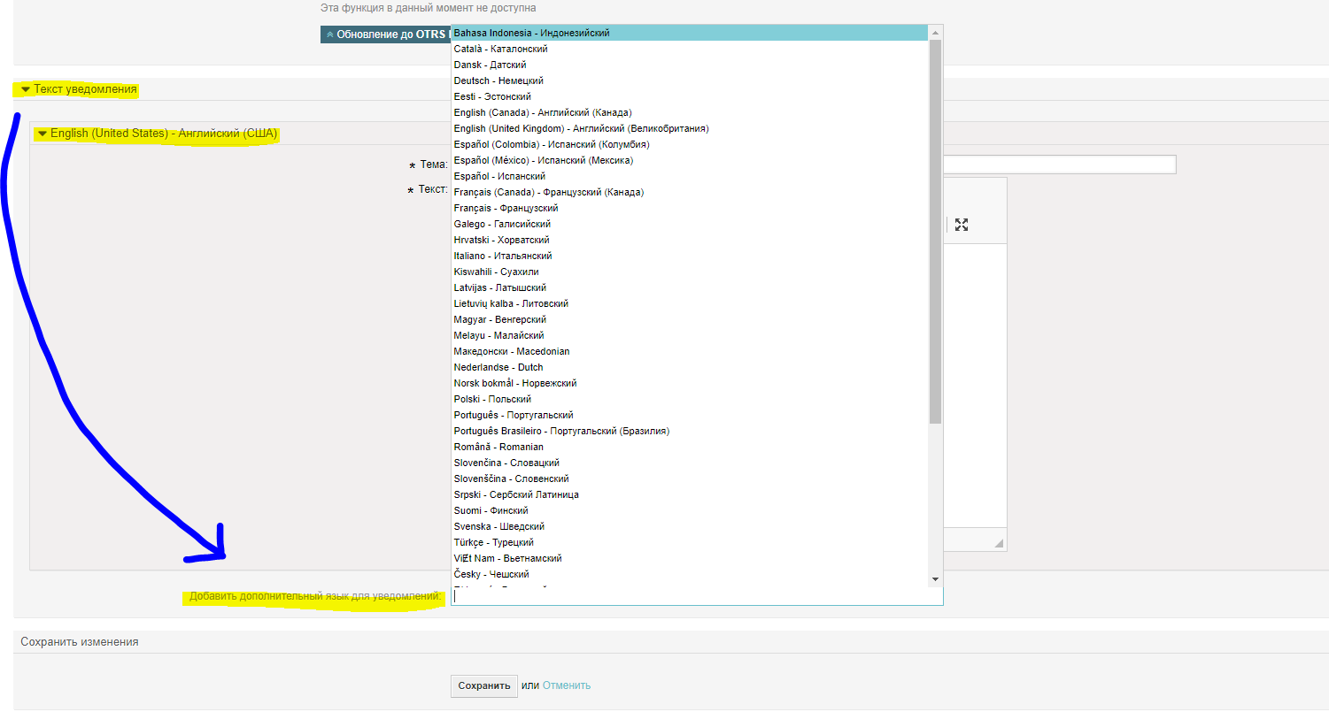This screenshot has height=712, width=1329.
Task: Choose Français (Canada) option
Action: point(690,192)
